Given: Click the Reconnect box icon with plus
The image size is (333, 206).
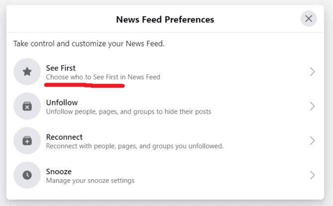Looking at the screenshot, I should pyautogui.click(x=27, y=141).
